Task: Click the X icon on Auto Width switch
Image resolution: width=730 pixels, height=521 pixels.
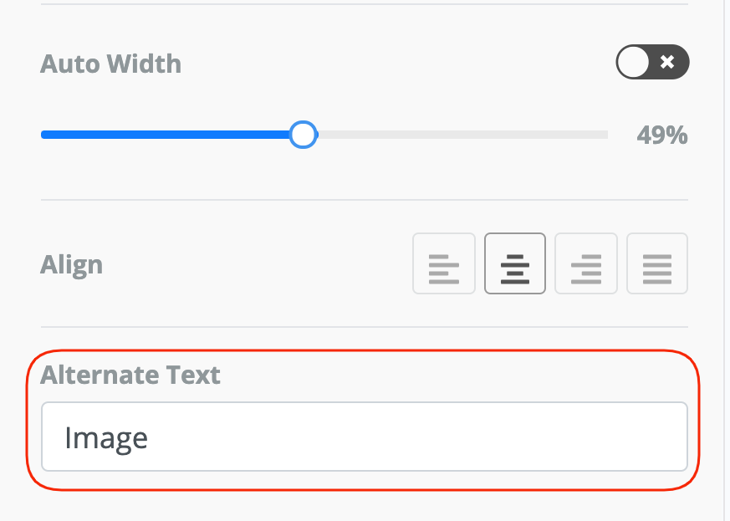Action: click(x=667, y=63)
